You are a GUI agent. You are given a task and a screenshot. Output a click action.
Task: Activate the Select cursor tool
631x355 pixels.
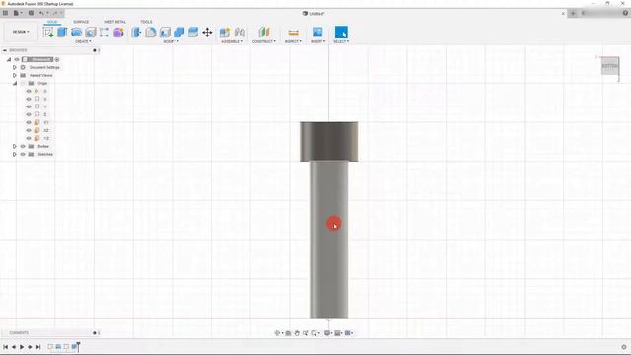pyautogui.click(x=341, y=33)
